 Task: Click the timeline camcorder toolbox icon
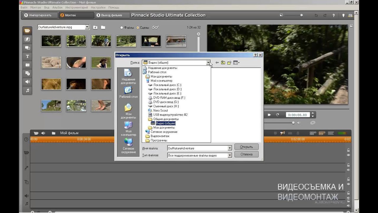pyautogui.click(x=36, y=133)
